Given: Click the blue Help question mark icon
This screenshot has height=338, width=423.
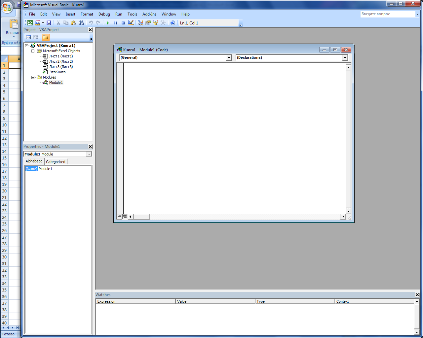Looking at the screenshot, I should [173, 23].
